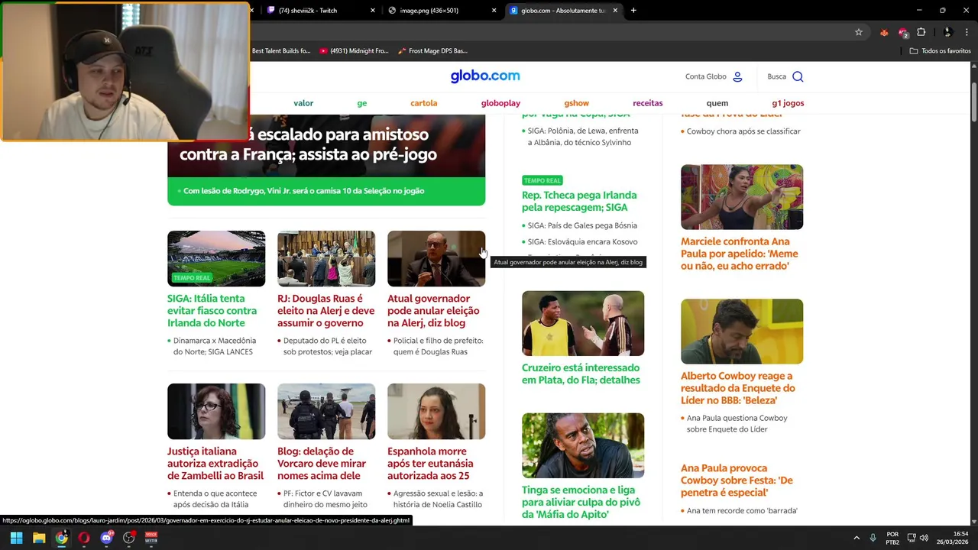The width and height of the screenshot is (978, 550).
Task: Go to globo.com home via logo
Action: (485, 76)
